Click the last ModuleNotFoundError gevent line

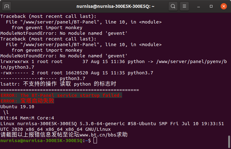click(64, 56)
